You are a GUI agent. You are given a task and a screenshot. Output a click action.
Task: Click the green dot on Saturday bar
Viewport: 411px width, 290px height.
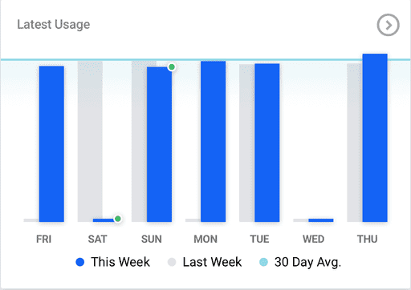(x=118, y=219)
